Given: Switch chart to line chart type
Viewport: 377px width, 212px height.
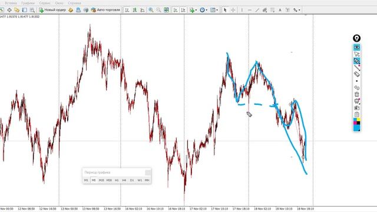Looking at the screenshot, I should pyautogui.click(x=143, y=10).
